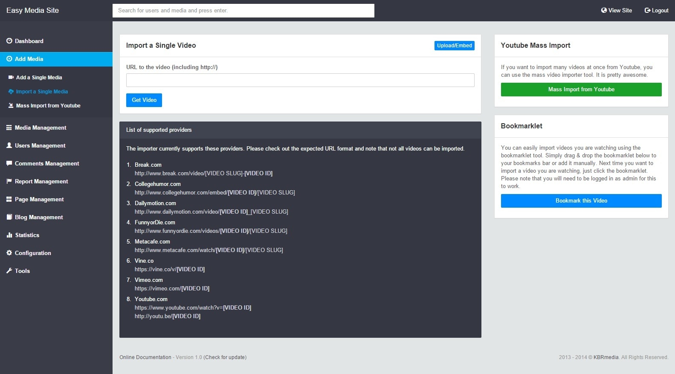Click the Collegehumor.com provider entry
The width and height of the screenshot is (675, 374).
coord(158,184)
